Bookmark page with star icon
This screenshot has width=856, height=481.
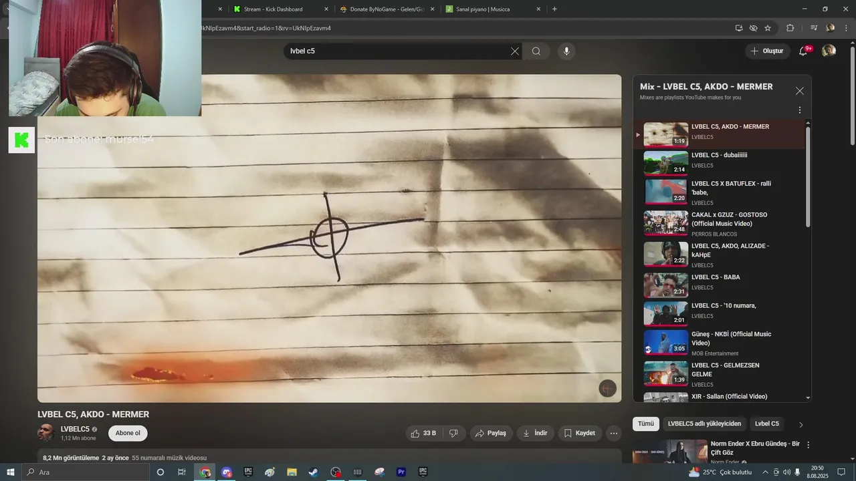point(768,28)
